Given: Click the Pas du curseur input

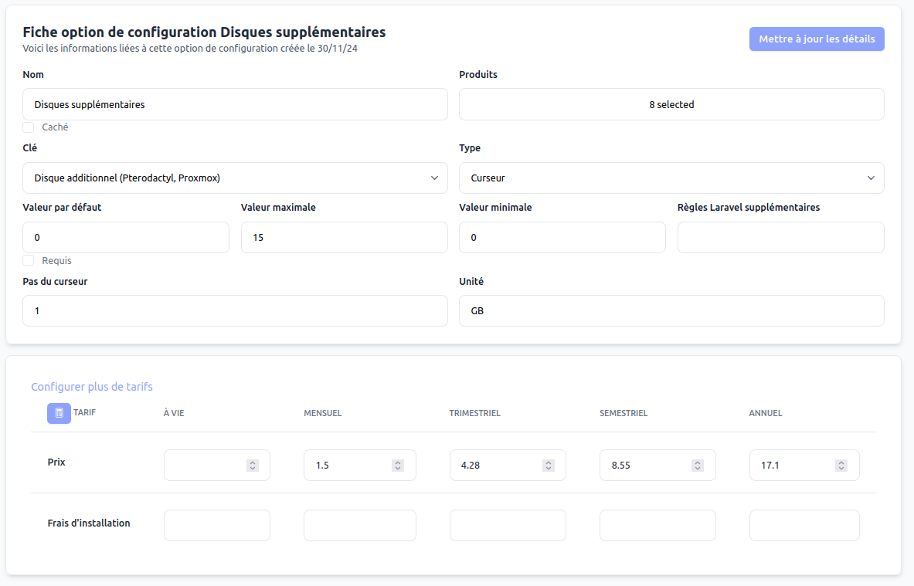Looking at the screenshot, I should click(x=235, y=311).
